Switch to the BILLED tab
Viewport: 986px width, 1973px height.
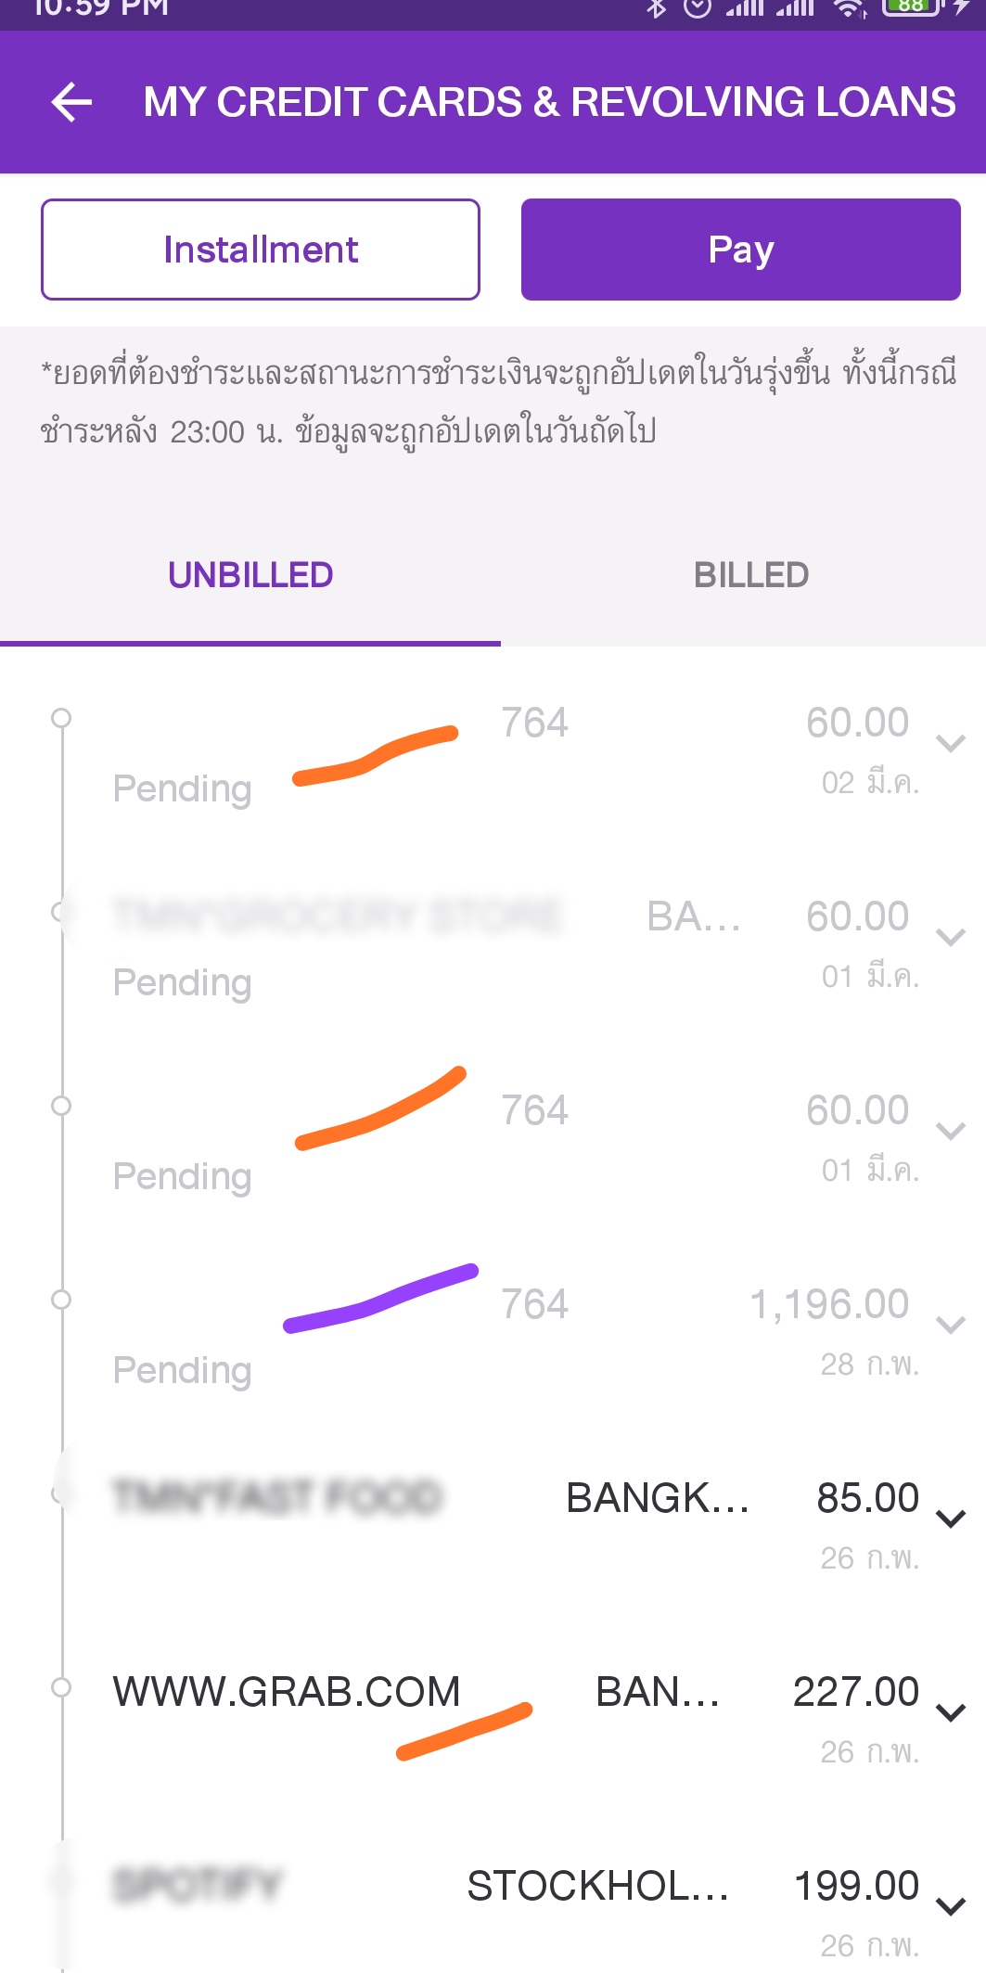tap(751, 575)
